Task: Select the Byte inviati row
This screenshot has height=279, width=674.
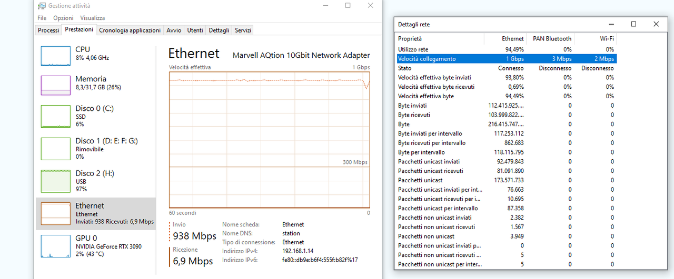Action: [506, 106]
